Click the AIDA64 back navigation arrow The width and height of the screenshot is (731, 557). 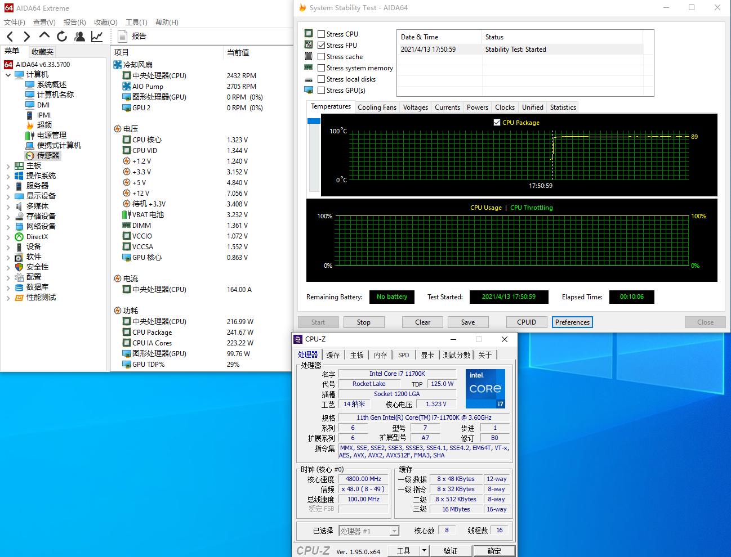[10, 37]
